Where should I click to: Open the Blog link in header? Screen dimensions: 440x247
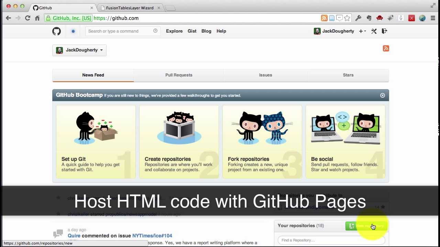point(206,31)
